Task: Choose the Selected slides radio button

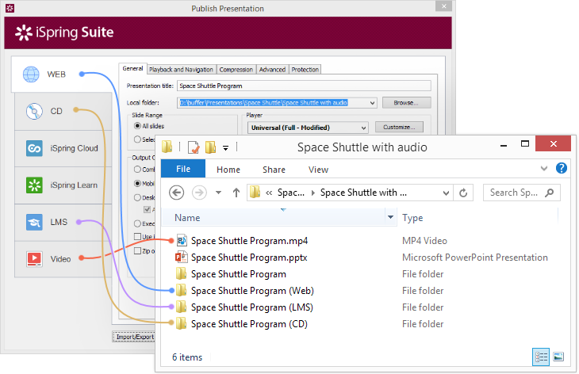Action: click(x=137, y=139)
